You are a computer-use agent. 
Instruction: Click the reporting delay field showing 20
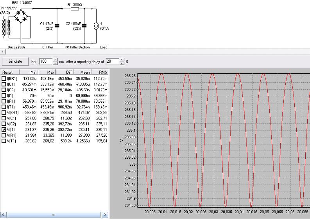[x=112, y=62]
